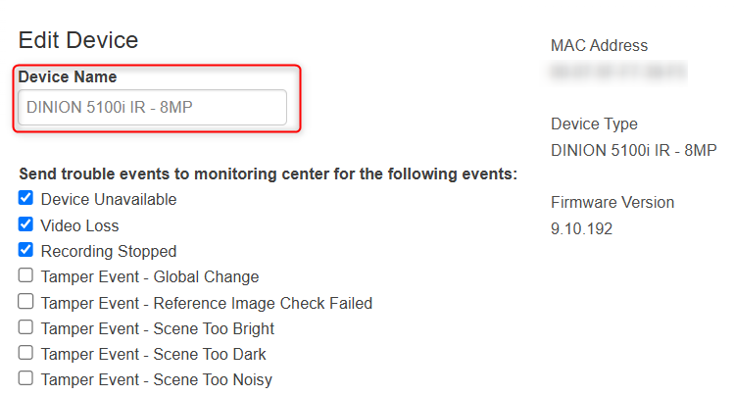Check Tamper Event - Reference Image Check Failed

25,302
